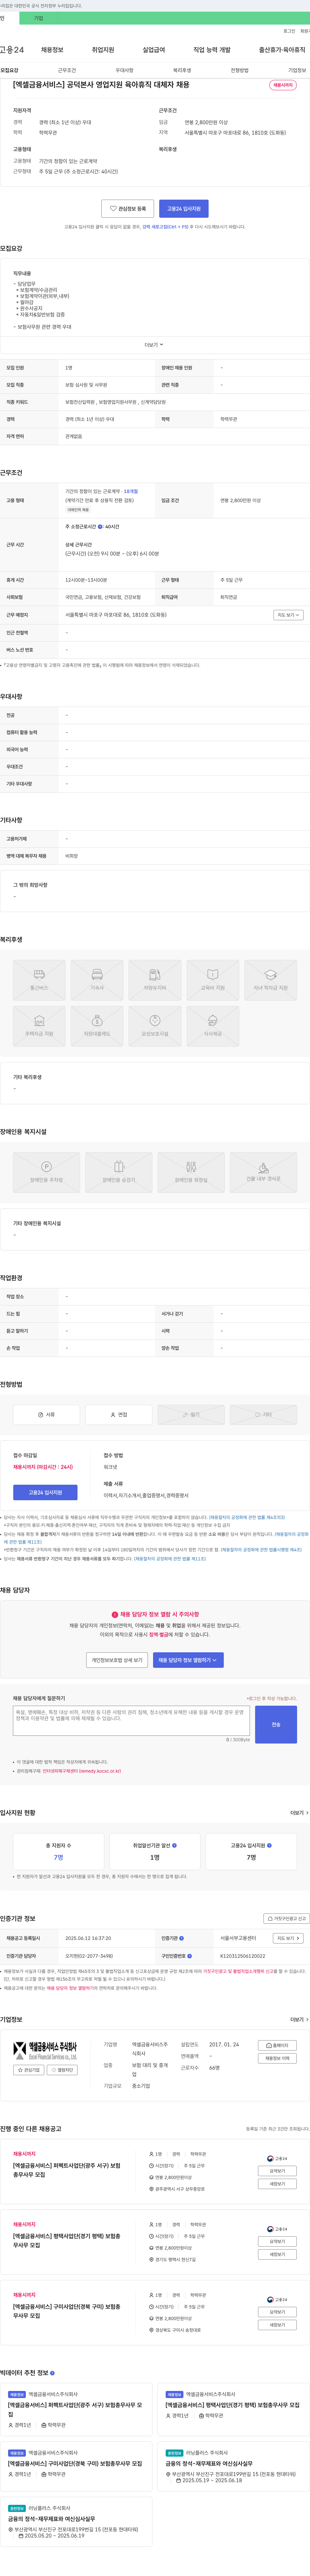Image resolution: width=310 pixels, height=2576 pixels.
Task: Click the 통근버스 welfare icon
Action: [x=39, y=980]
